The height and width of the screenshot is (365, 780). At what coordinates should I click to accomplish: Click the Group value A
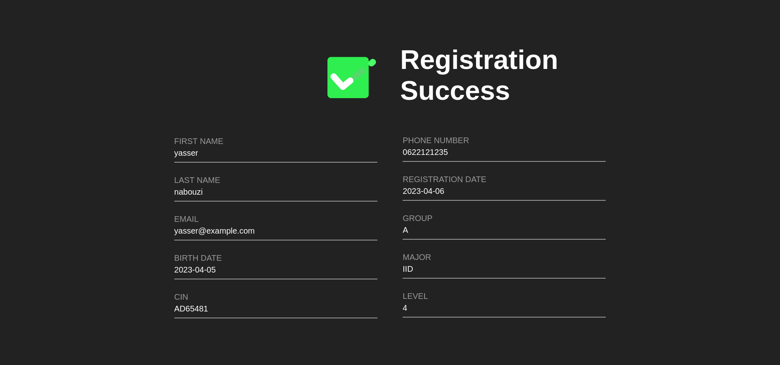coord(405,230)
